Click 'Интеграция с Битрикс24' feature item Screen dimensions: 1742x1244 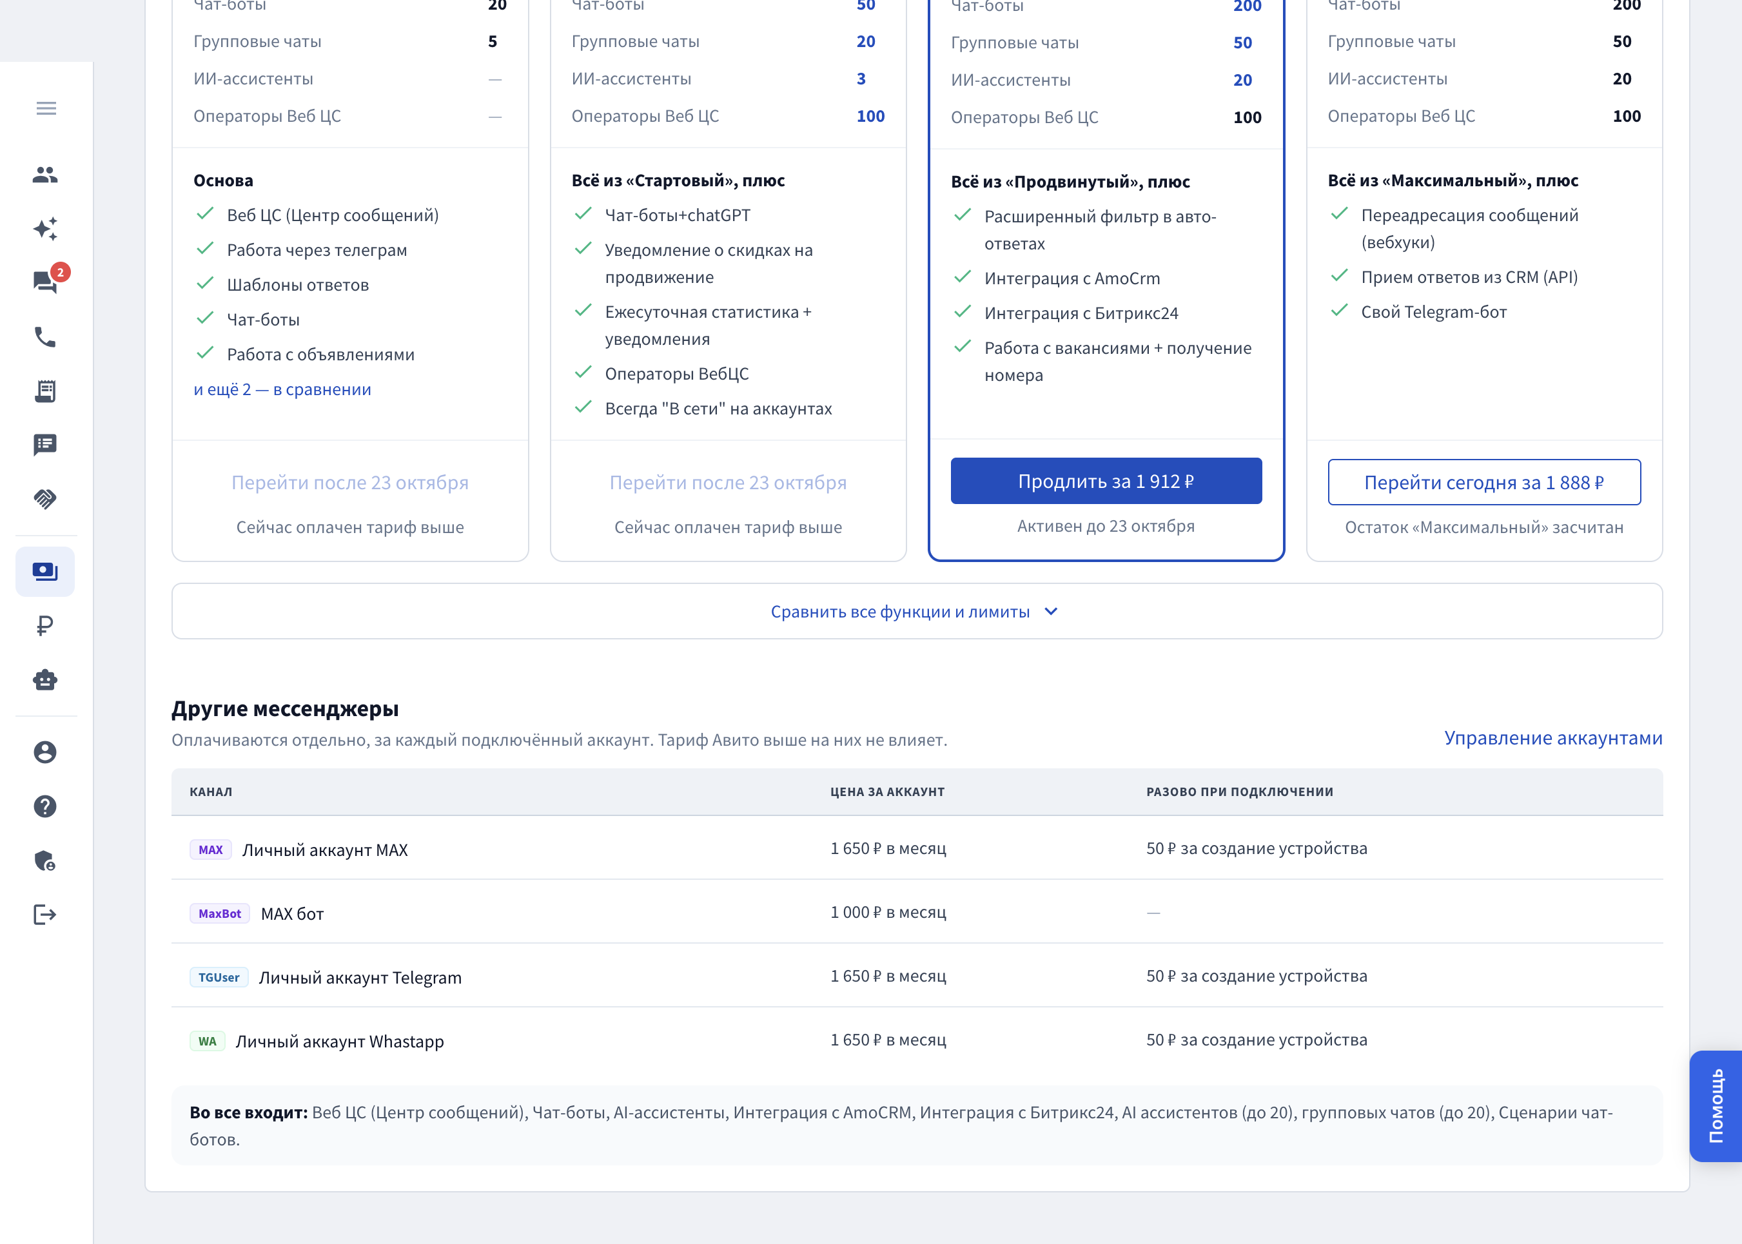click(1081, 313)
